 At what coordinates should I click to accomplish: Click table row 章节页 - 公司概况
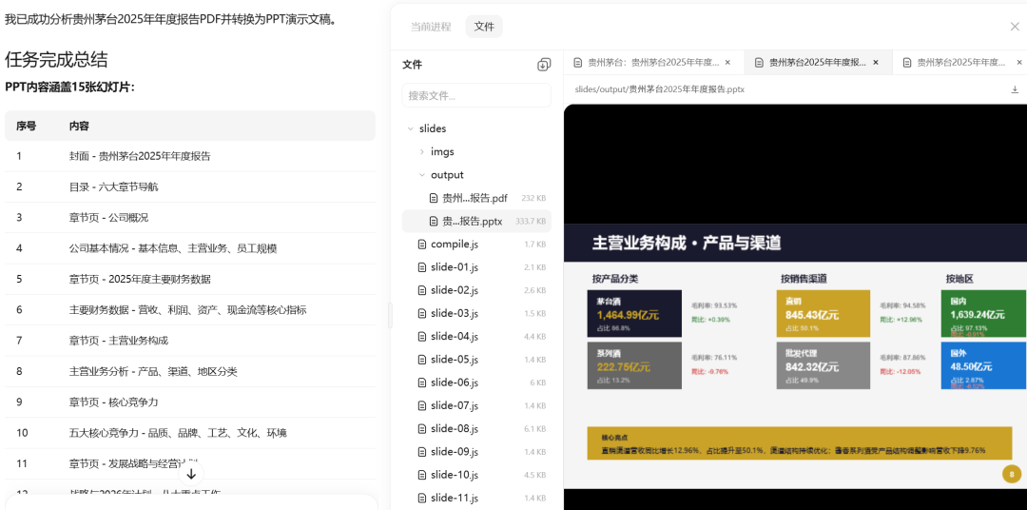tap(190, 218)
